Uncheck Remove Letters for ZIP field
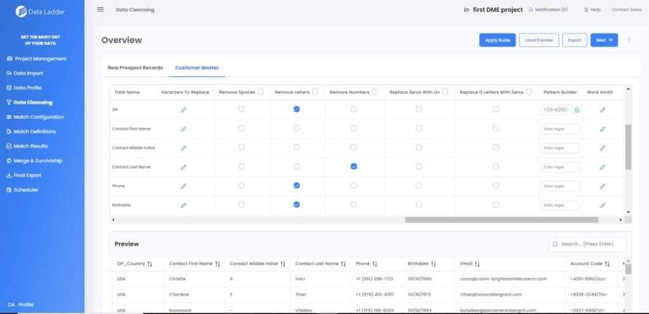Viewport: 649px width, 314px height. 297,109
